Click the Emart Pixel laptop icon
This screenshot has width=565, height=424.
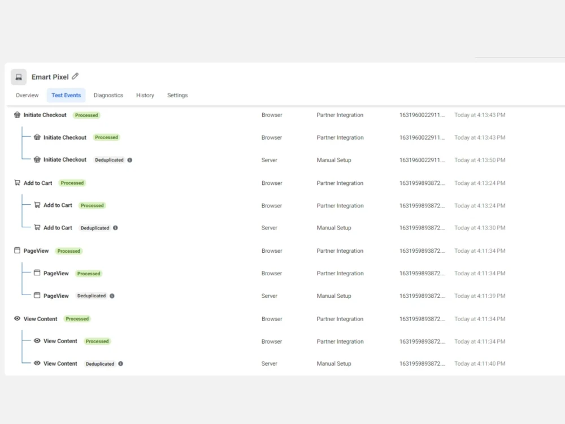(19, 77)
